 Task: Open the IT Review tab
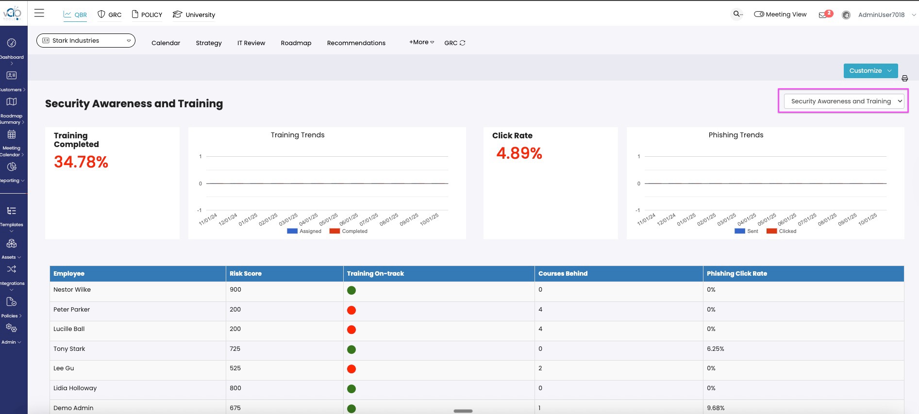(251, 43)
